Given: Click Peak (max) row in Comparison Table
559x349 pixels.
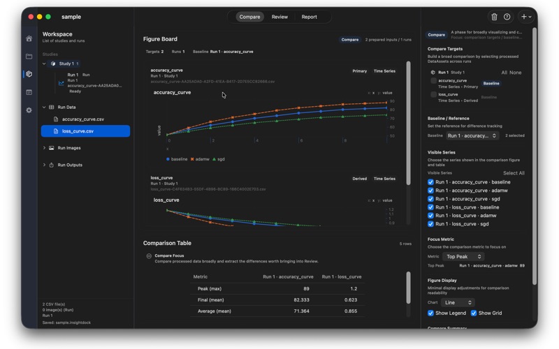Looking at the screenshot, I should tap(277, 289).
